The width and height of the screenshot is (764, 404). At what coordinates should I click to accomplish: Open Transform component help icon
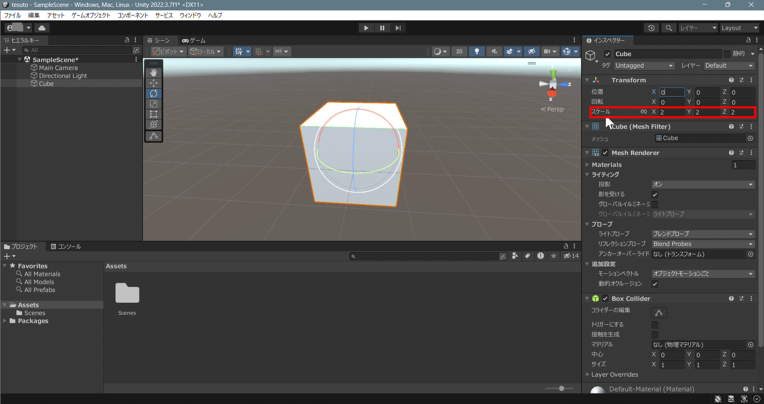(x=731, y=80)
